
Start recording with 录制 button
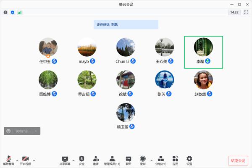(143, 160)
